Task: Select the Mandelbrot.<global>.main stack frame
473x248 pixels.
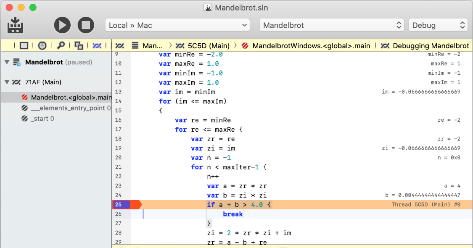Action: tap(57, 97)
